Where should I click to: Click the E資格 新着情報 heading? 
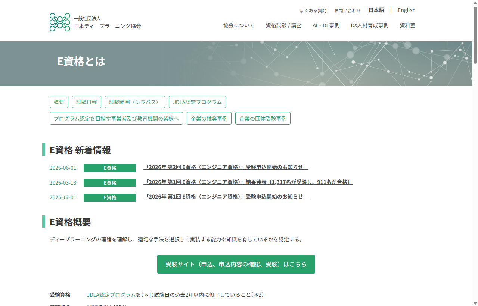pos(80,150)
